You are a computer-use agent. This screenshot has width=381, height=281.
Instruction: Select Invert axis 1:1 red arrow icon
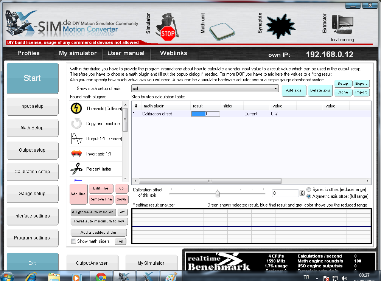click(76, 154)
